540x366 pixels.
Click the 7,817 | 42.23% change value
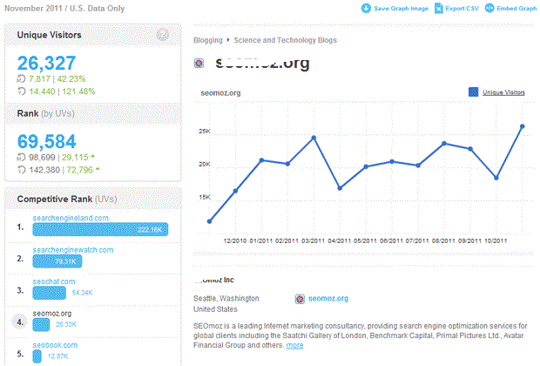(x=57, y=79)
